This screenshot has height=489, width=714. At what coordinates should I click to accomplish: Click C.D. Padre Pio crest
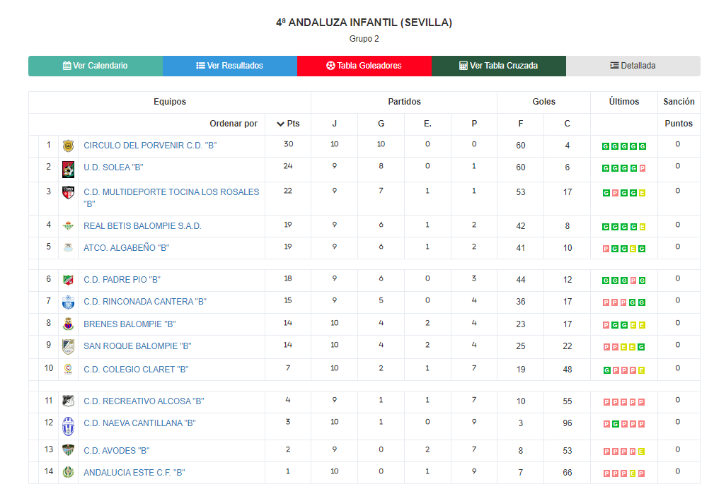69,280
